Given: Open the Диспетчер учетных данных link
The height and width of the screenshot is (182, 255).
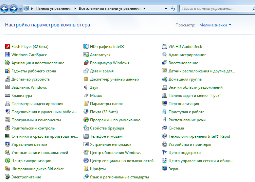Looking at the screenshot, I should point(115,79).
